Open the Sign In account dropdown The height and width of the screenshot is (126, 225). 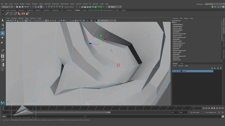[x=115, y=7]
